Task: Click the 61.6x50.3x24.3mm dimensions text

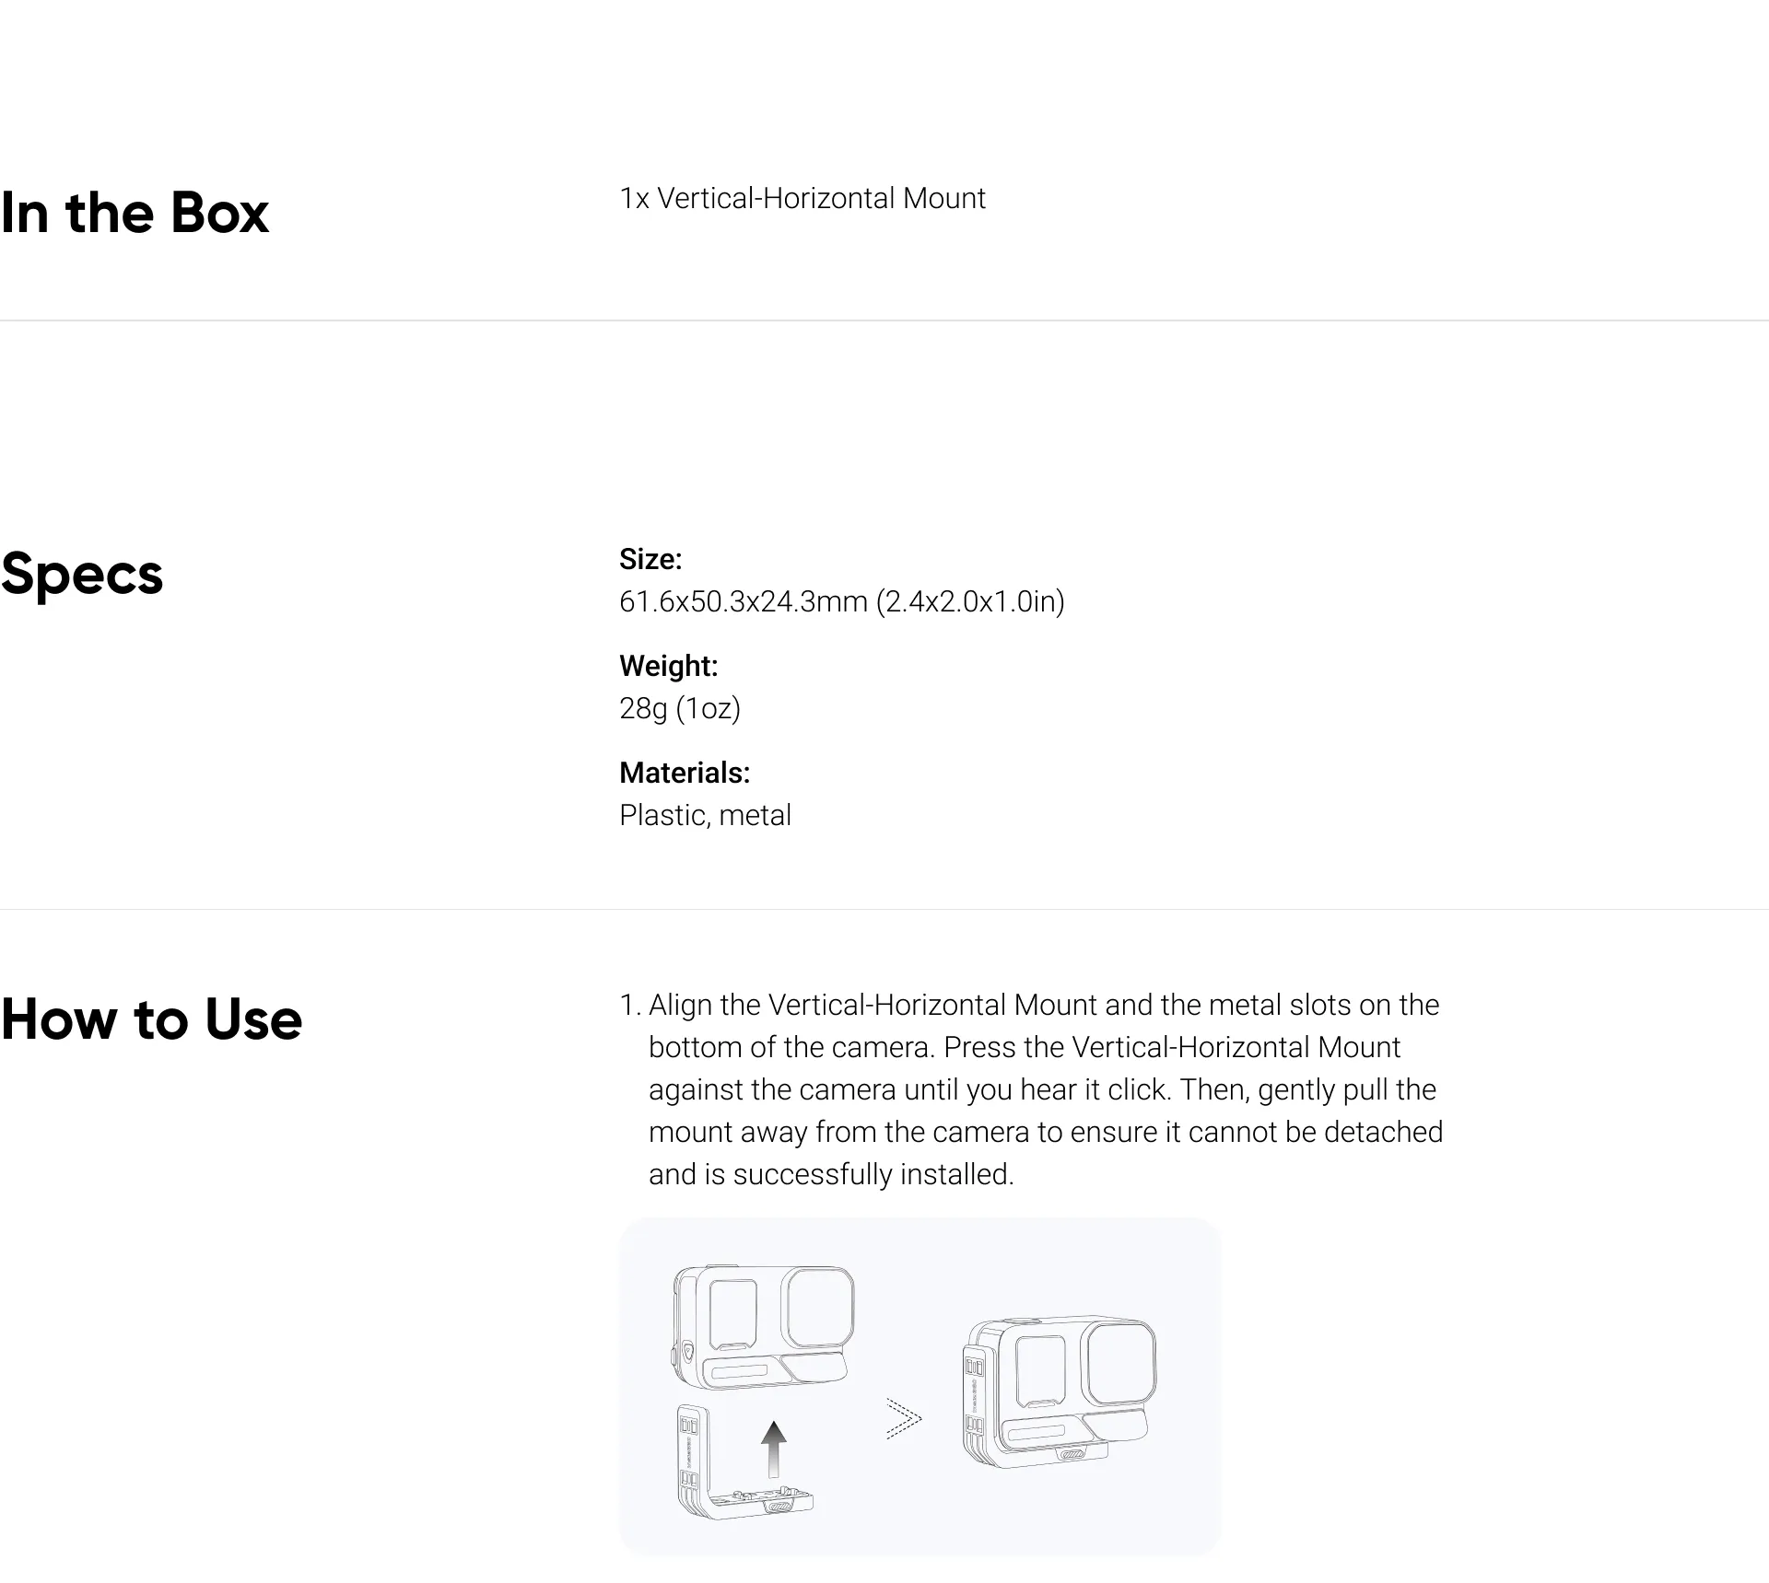Action: tap(841, 601)
